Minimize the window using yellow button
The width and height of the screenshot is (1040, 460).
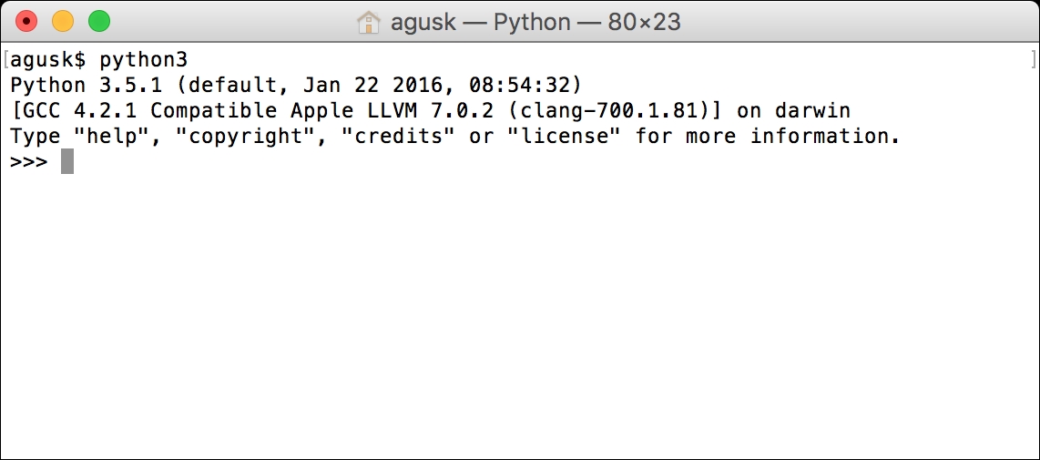[63, 21]
